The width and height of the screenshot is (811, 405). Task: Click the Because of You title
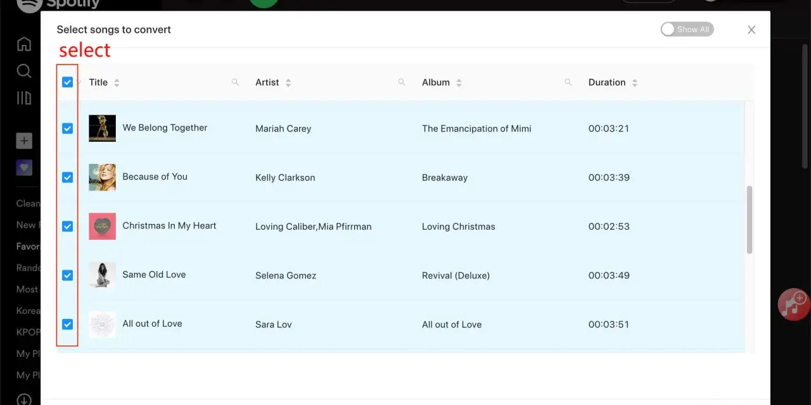tap(155, 177)
